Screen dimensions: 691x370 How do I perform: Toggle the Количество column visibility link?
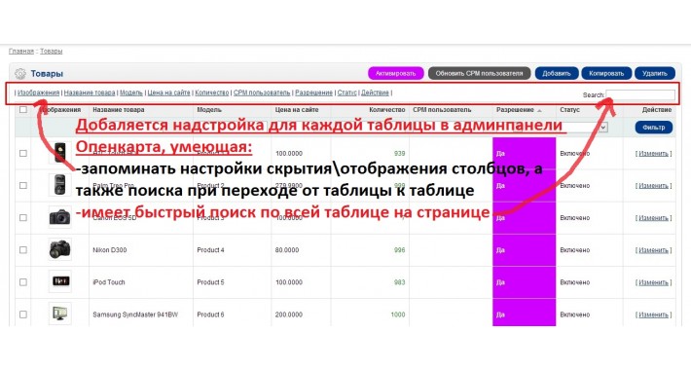pyautogui.click(x=212, y=92)
